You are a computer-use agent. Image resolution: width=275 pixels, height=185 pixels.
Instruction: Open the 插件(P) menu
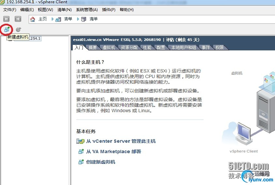click(109, 10)
